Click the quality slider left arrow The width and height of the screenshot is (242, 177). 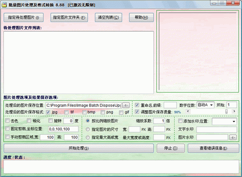click(188, 112)
